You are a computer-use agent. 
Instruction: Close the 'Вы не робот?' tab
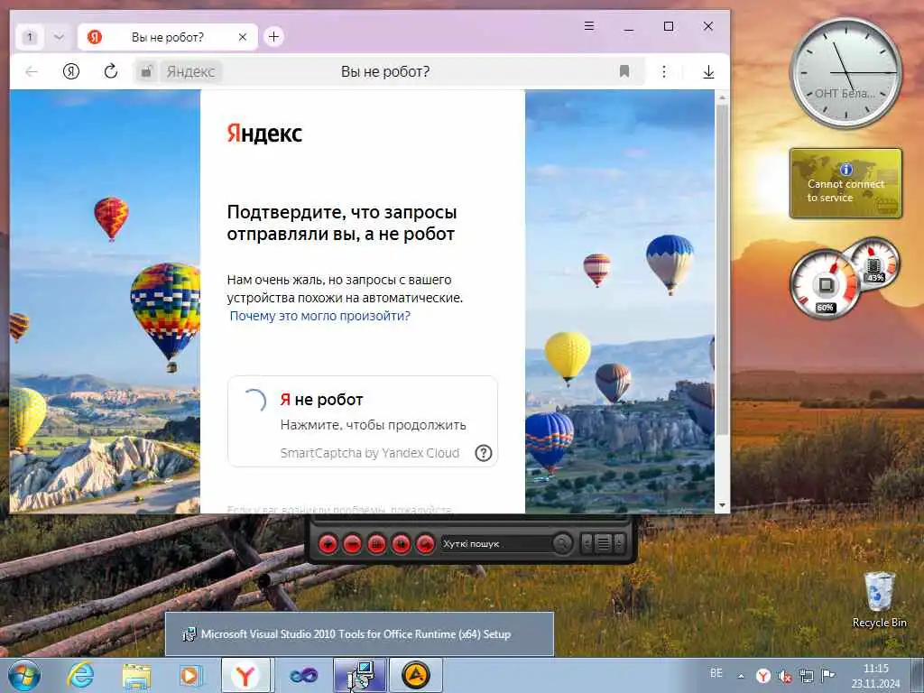click(x=242, y=37)
